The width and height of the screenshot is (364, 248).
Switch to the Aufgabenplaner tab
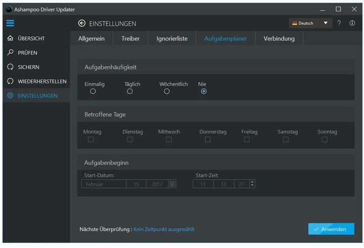(x=225, y=38)
